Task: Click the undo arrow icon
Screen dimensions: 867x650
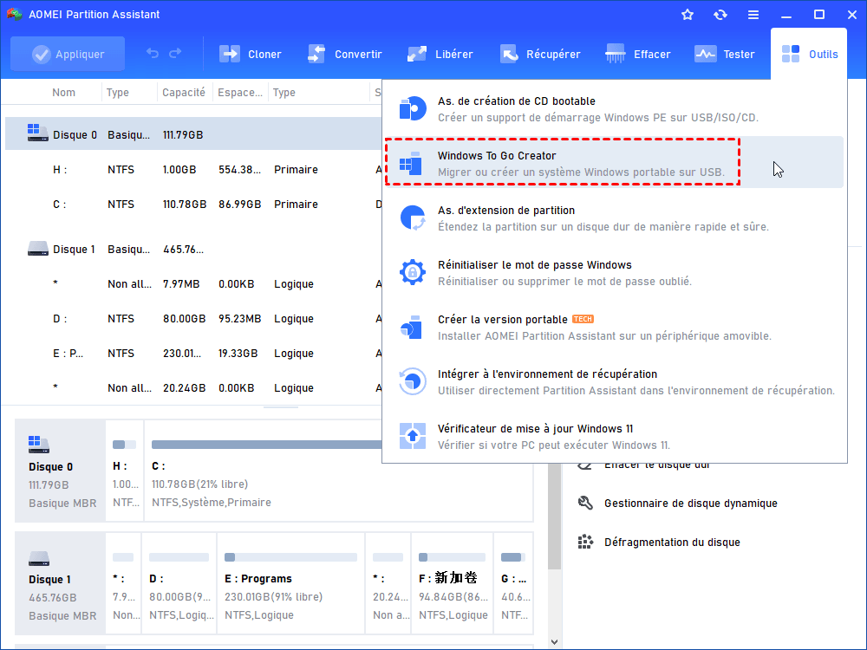Action: (x=152, y=54)
